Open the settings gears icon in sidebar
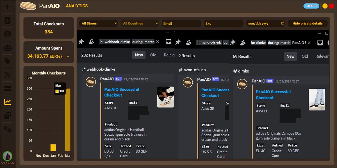Viewport: 337px width, 168px height. pyautogui.click(x=8, y=129)
